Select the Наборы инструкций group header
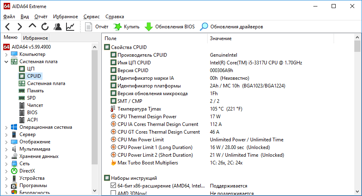Screen dimensions: 362x196 131,178
